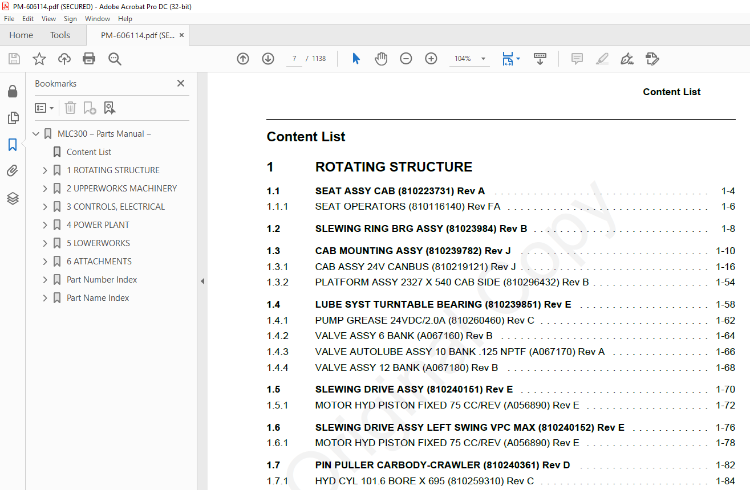Collapse navigation pane with side arrow
This screenshot has width=750, height=490.
tap(202, 281)
